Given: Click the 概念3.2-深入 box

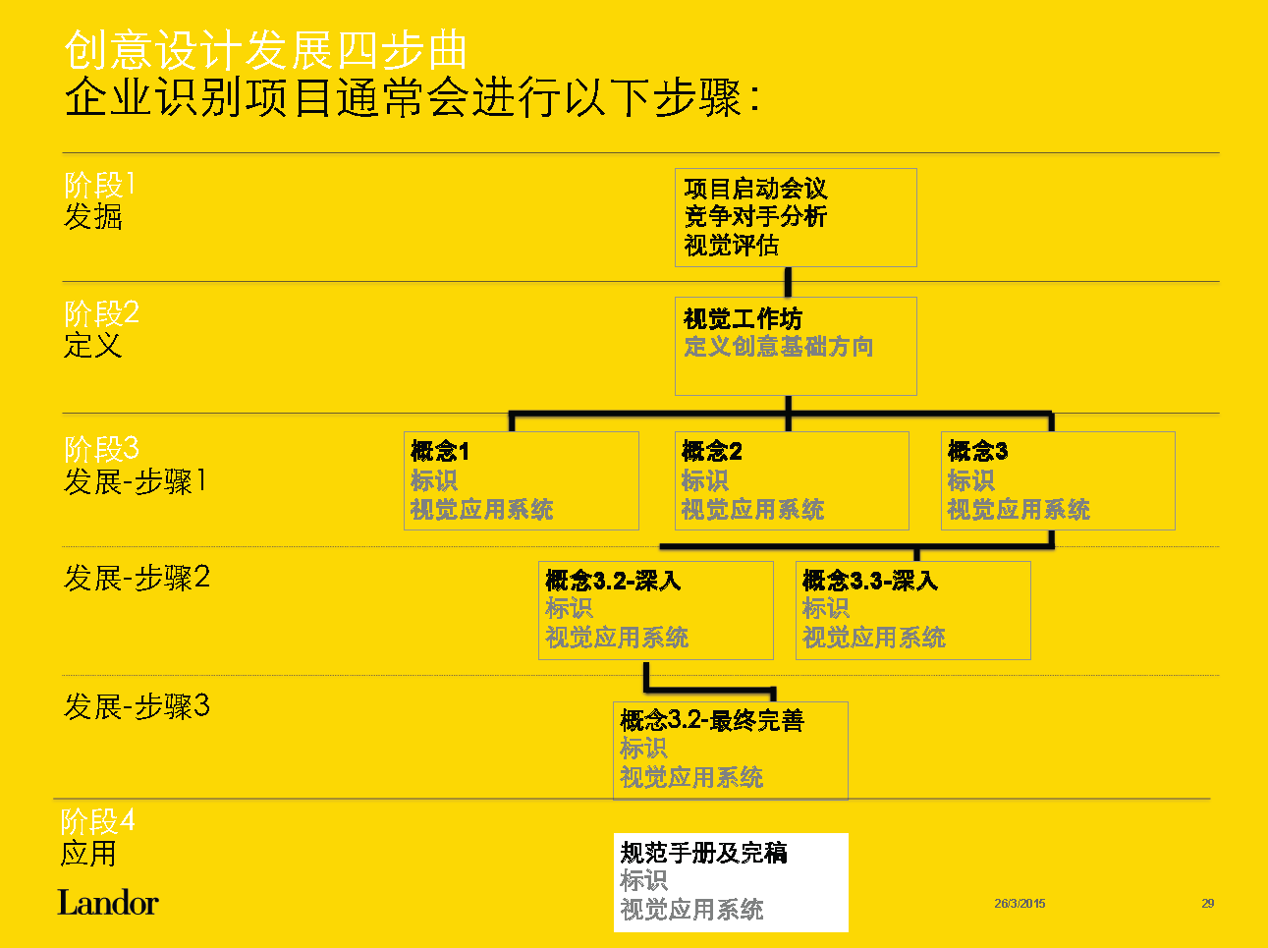Looking at the screenshot, I should pos(655,609).
